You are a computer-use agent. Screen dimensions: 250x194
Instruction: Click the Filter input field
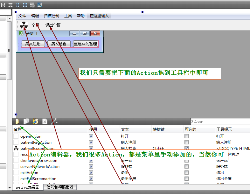pyautogui.click(x=220, y=121)
